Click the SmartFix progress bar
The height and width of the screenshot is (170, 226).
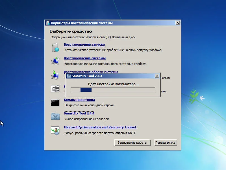pyautogui.click(x=113, y=90)
